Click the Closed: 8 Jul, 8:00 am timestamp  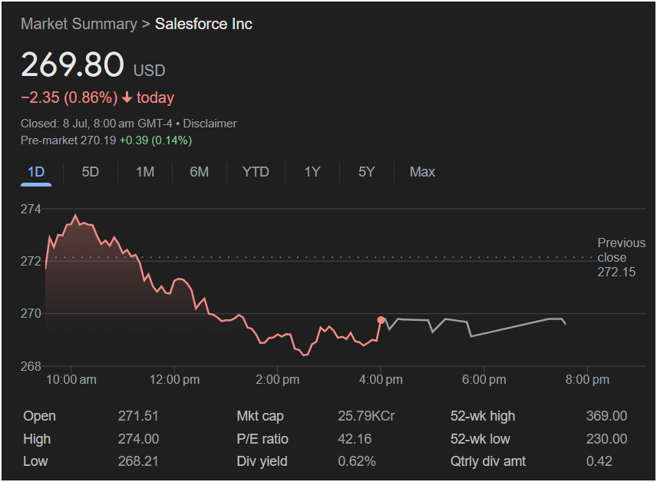[97, 124]
